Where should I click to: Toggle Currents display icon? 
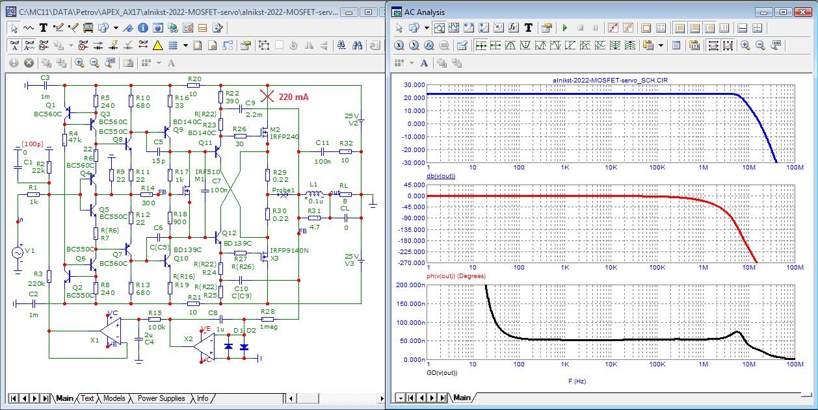[98, 46]
